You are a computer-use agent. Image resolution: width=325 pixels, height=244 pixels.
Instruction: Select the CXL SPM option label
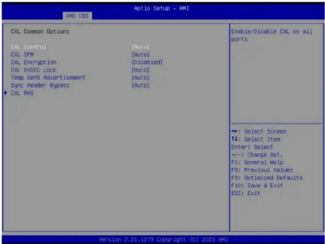(22, 54)
